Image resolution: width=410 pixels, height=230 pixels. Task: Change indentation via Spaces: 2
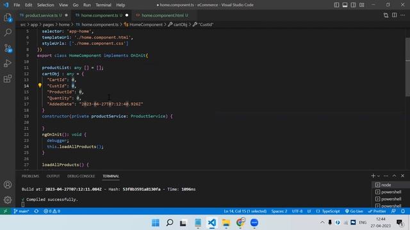(279, 211)
